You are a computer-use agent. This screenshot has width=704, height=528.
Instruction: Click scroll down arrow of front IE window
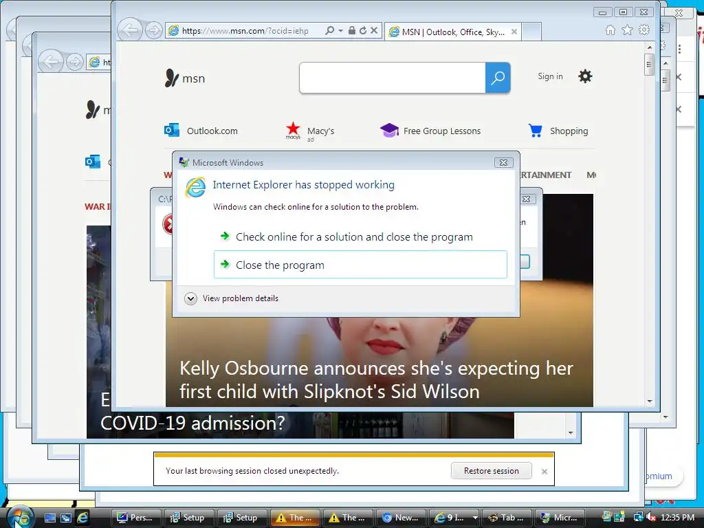pos(649,401)
